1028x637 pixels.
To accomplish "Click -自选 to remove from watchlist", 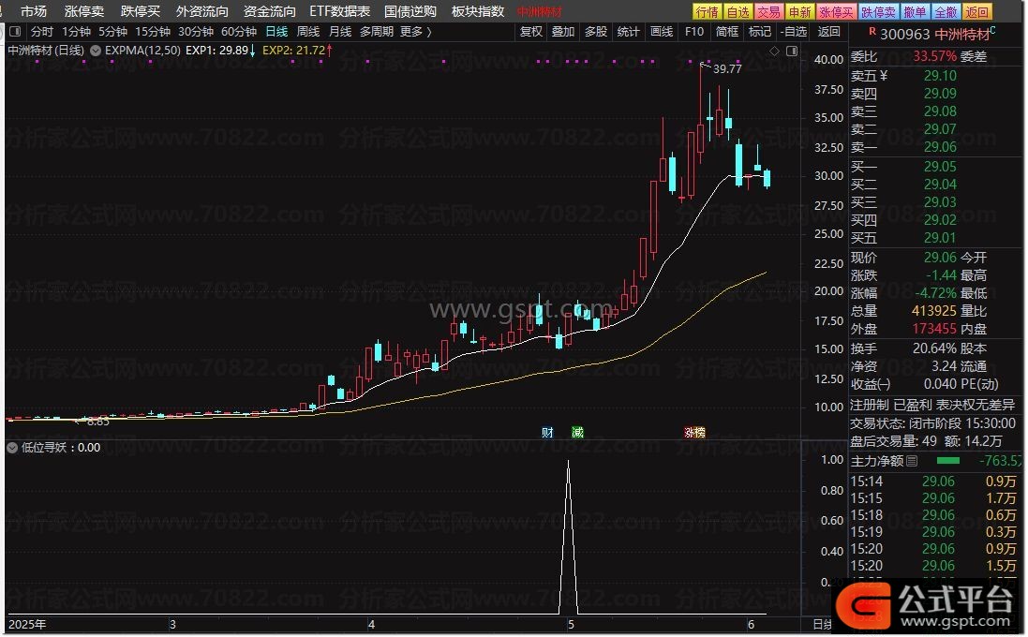I will tap(794, 32).
